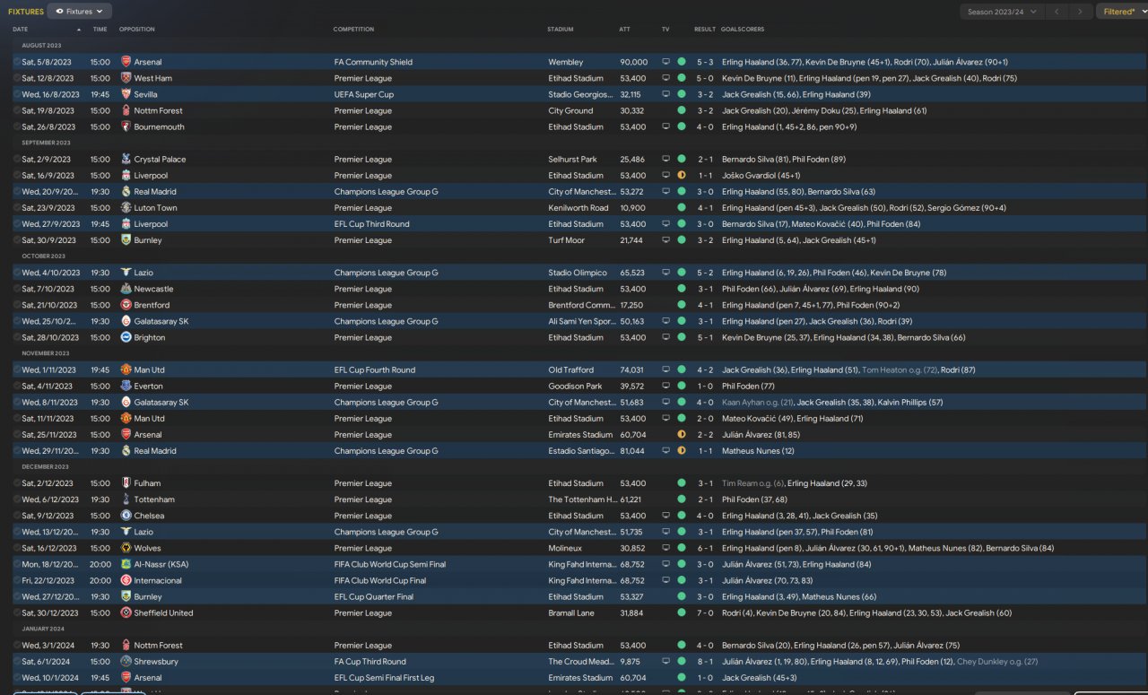This screenshot has width=1148, height=695.
Task: Tick the circle beside Sat, 30/12/2023
Action: (x=16, y=613)
